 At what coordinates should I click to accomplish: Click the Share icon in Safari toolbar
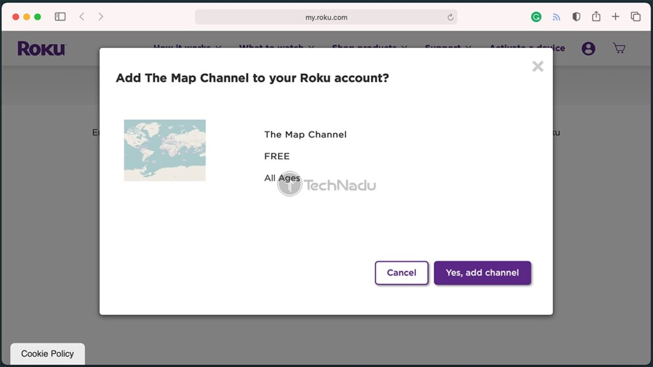(x=596, y=16)
